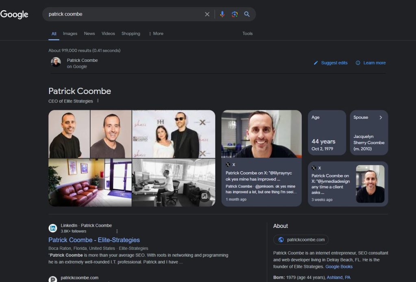The image size is (416, 282).
Task: Clear the search box text
Action: point(207,14)
